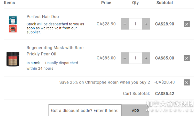Focus the discount code input field
The width and height of the screenshot is (194, 116).
[85, 111]
